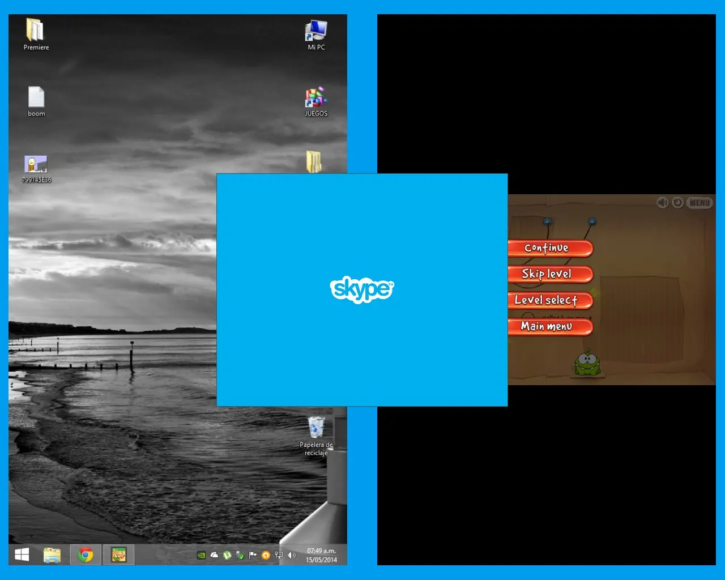This screenshot has height=580, width=725.
Task: Click the Main menu button
Action: 550,326
